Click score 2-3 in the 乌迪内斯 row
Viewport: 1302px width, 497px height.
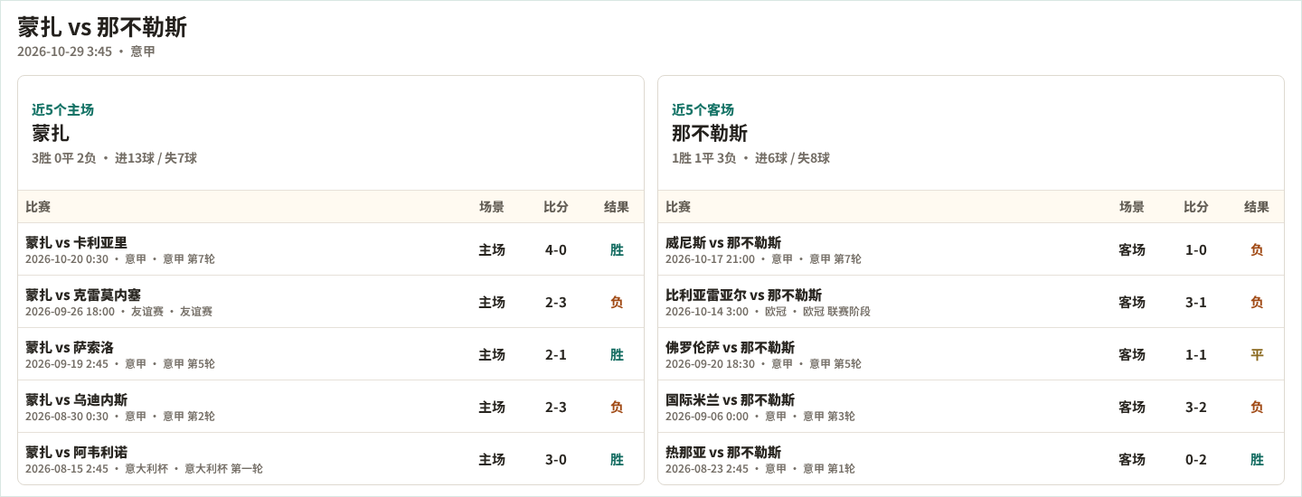click(x=556, y=407)
